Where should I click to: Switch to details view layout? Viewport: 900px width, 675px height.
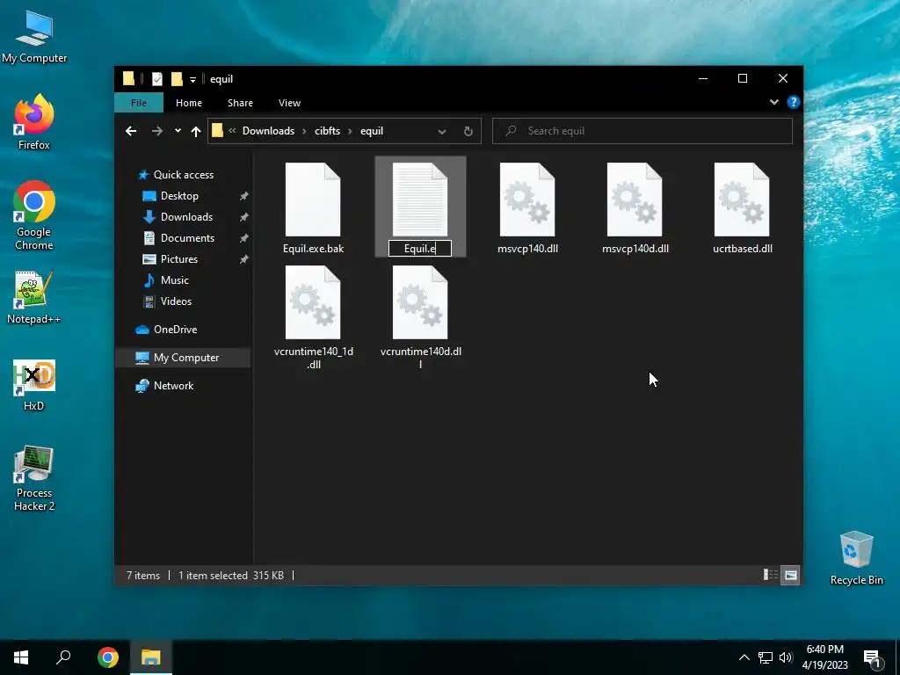point(770,575)
